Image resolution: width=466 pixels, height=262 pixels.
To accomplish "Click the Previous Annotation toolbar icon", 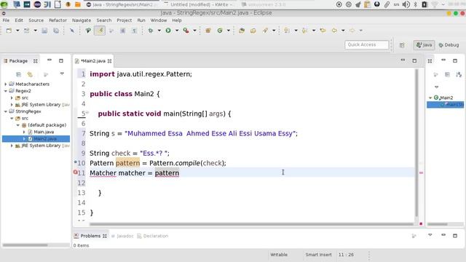I will pos(304,31).
